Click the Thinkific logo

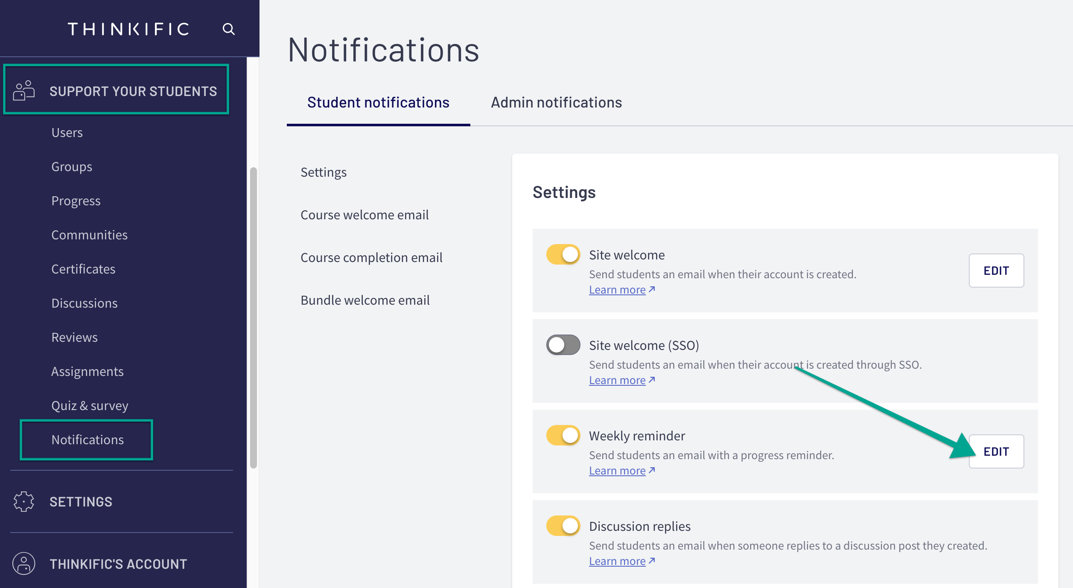tap(128, 29)
